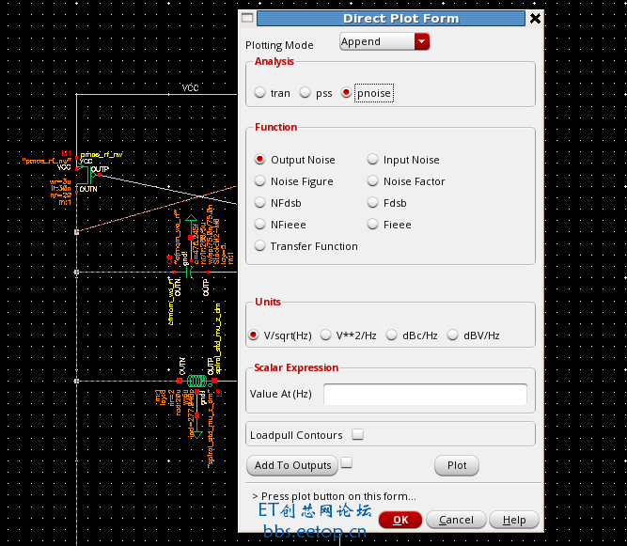Select the Noise Figure function
This screenshot has height=546, width=627.
pyautogui.click(x=259, y=181)
